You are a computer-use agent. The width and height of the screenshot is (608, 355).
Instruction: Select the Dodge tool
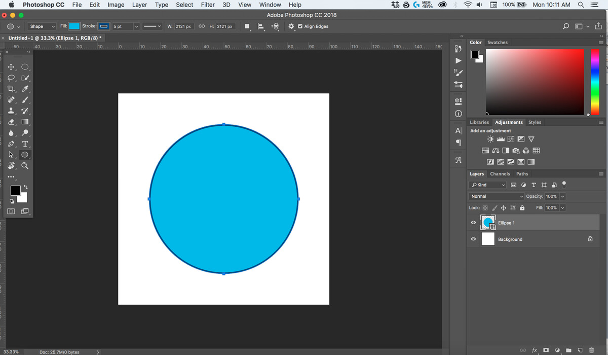click(25, 133)
